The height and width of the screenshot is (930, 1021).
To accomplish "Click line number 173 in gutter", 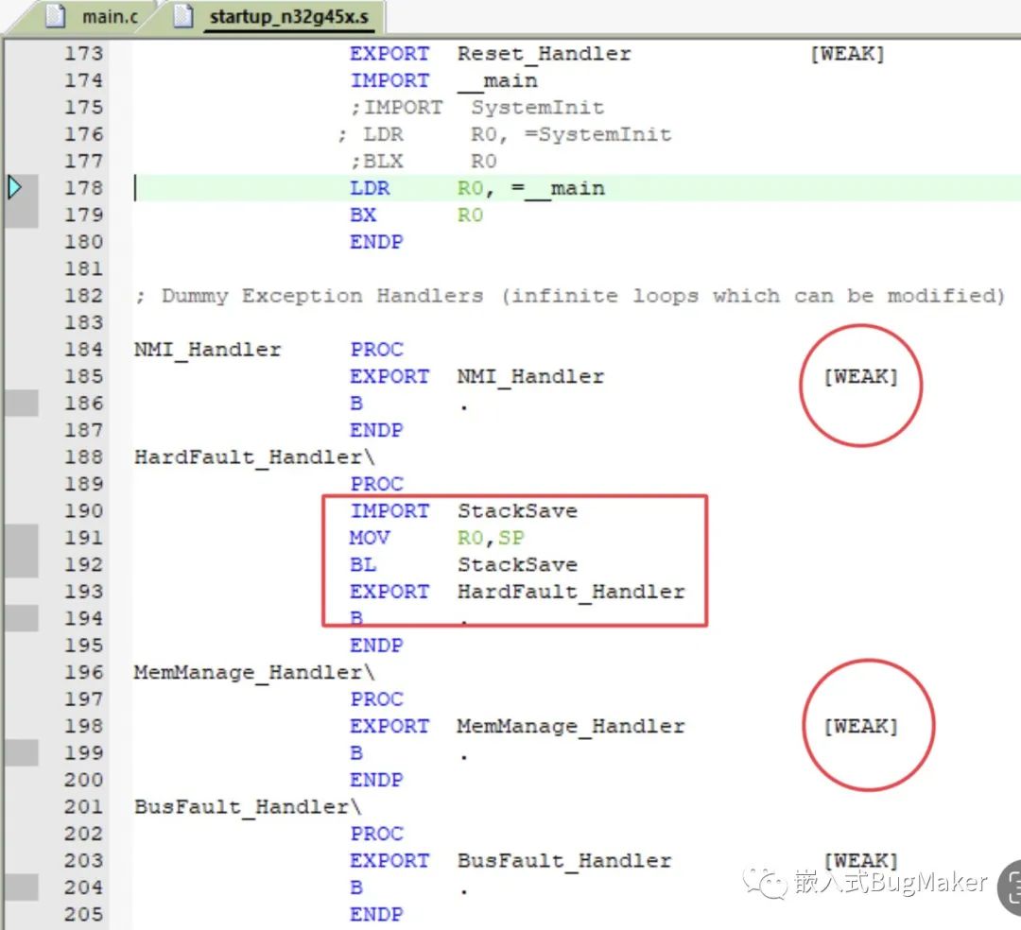I will (x=83, y=53).
